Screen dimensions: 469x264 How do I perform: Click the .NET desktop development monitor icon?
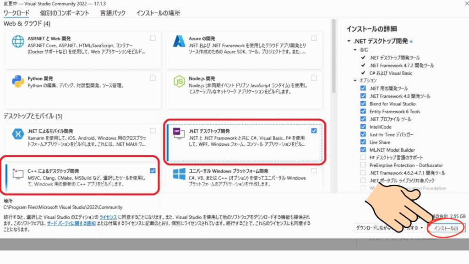(179, 133)
